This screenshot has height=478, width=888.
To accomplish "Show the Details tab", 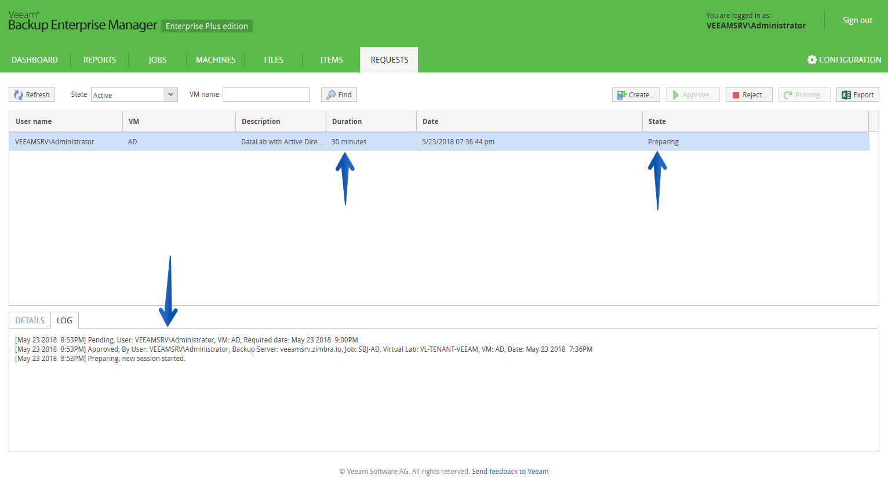I will [x=30, y=320].
